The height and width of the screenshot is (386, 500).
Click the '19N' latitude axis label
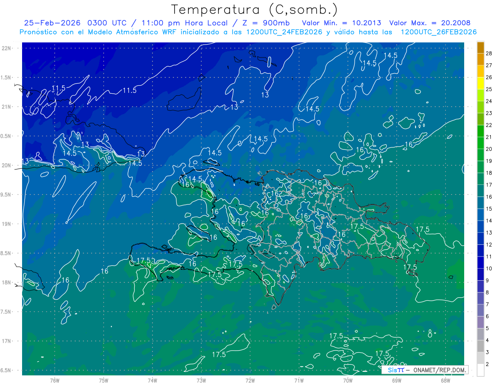7,224
